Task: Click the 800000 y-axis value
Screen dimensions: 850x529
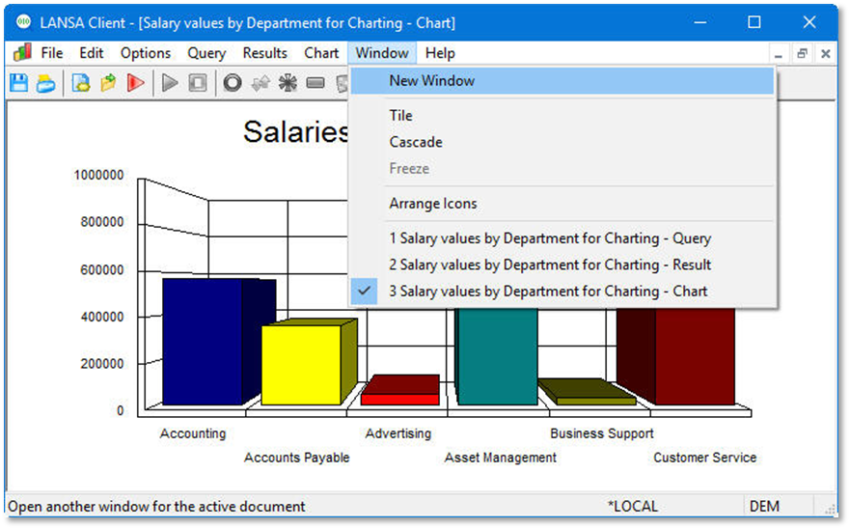Action: click(x=102, y=222)
